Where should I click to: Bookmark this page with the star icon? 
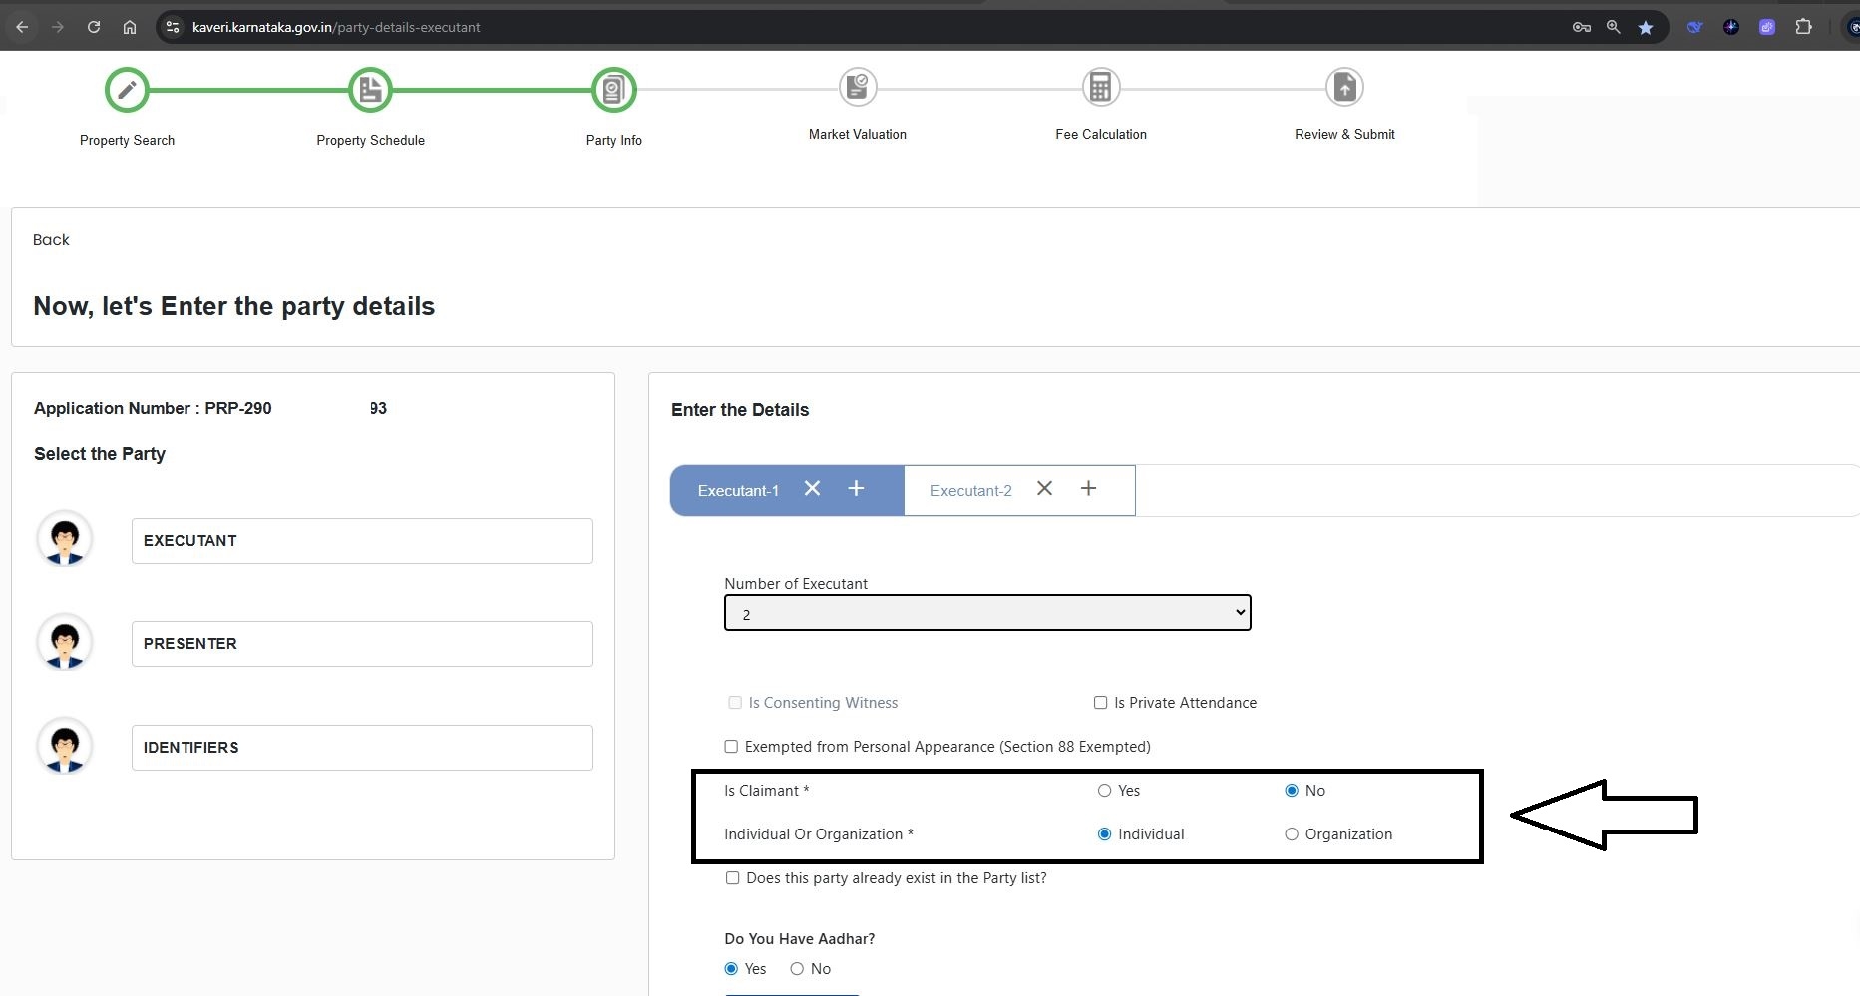(1646, 27)
